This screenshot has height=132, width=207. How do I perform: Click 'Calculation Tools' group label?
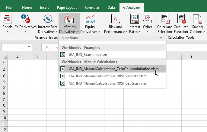point(181,37)
